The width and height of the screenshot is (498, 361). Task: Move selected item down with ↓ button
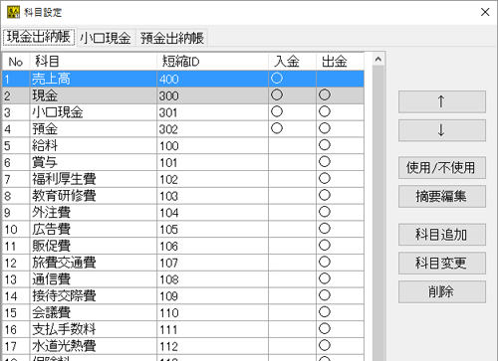442,130
